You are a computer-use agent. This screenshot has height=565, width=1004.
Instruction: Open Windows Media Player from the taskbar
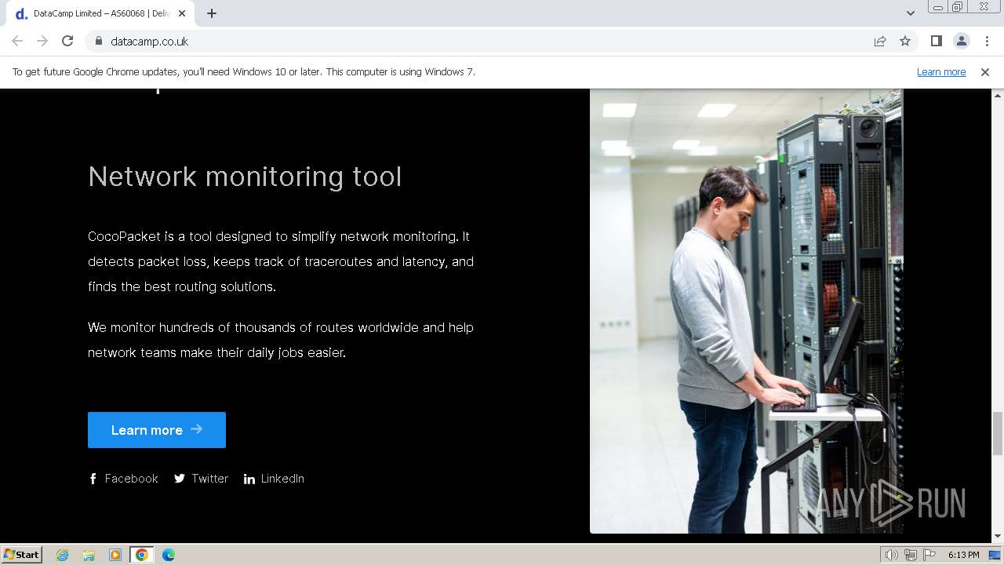pos(115,555)
